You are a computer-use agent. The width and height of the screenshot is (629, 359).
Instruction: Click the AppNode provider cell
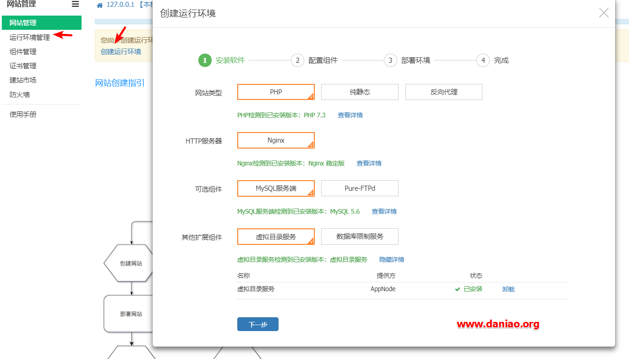pyautogui.click(x=383, y=289)
